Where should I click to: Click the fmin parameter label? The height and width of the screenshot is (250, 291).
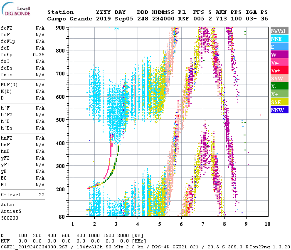click(x=7, y=75)
